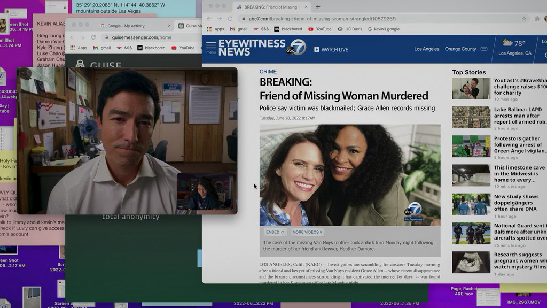This screenshot has height=308, width=547.
Task: Expand more regions ellipsis after Orange County
Action: pyautogui.click(x=484, y=49)
